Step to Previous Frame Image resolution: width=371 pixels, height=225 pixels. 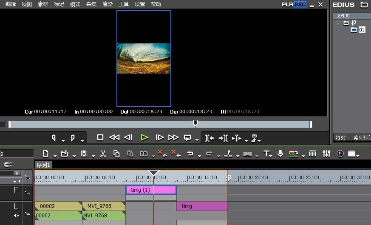128,138
